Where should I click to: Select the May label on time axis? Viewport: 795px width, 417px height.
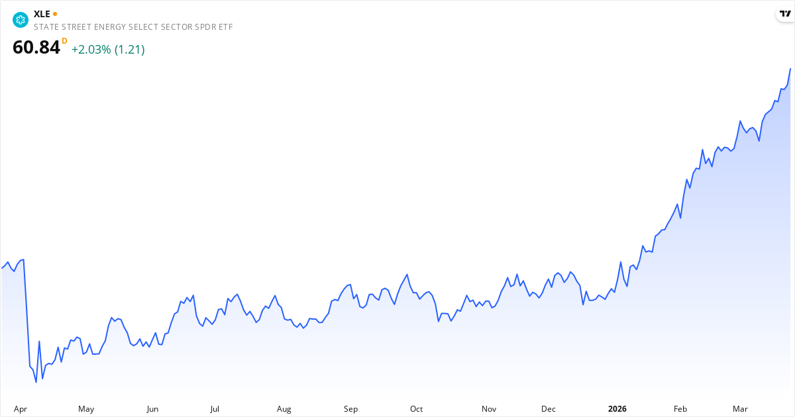pyautogui.click(x=86, y=409)
